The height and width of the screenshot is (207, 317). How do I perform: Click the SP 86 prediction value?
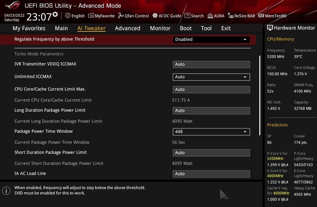click(269, 143)
